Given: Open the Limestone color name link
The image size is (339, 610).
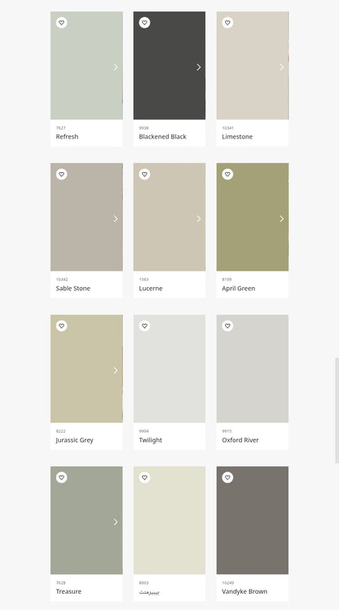Looking at the screenshot, I should coord(237,136).
